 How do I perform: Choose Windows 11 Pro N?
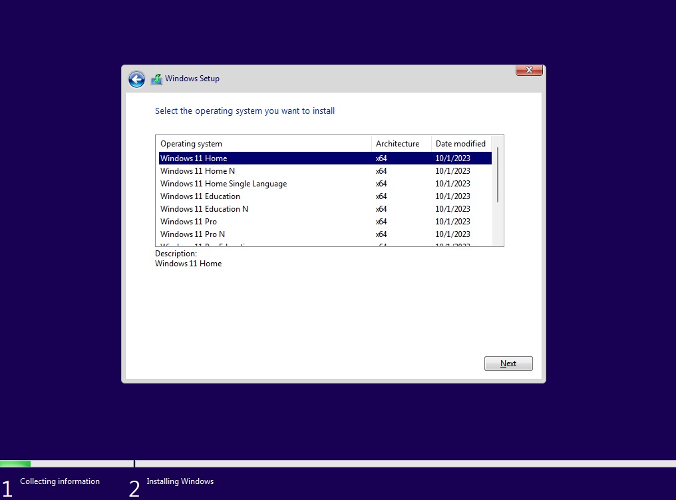point(325,234)
